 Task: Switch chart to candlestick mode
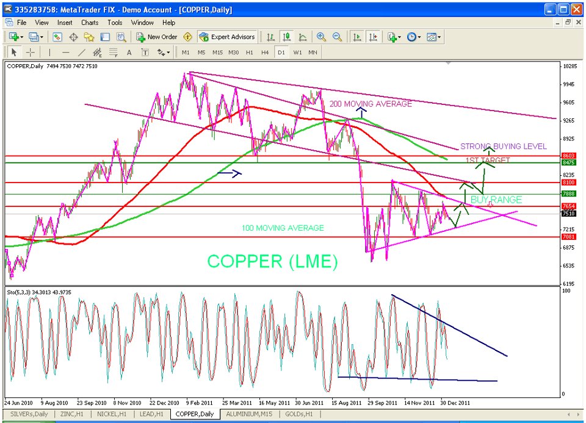click(x=286, y=37)
